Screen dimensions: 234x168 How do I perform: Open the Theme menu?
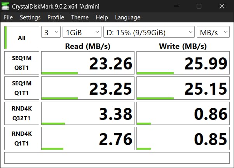(x=80, y=17)
